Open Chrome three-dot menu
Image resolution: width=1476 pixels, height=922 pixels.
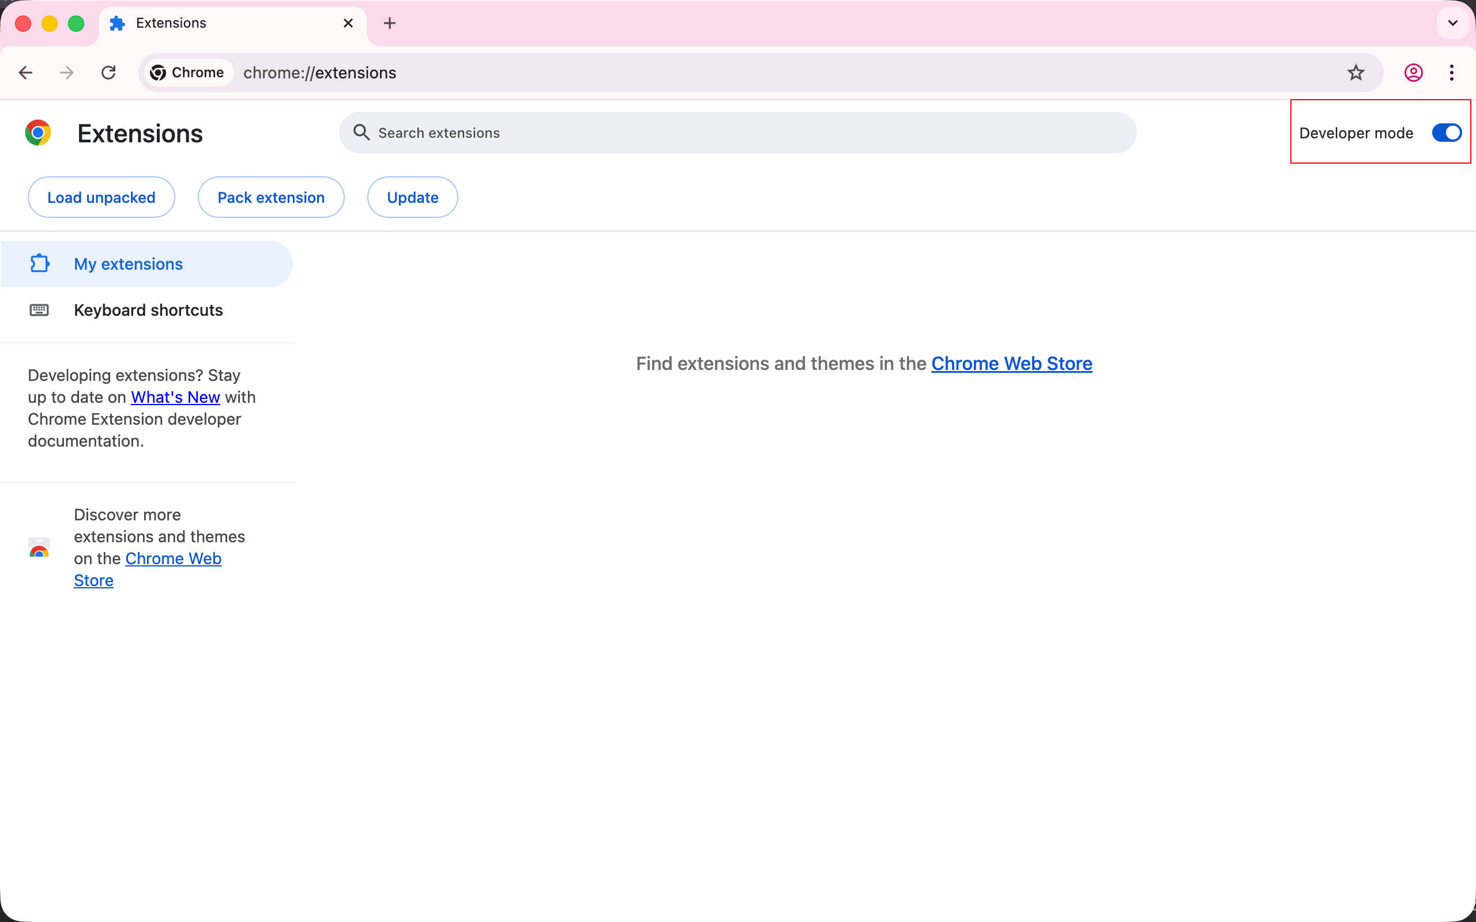[1451, 73]
